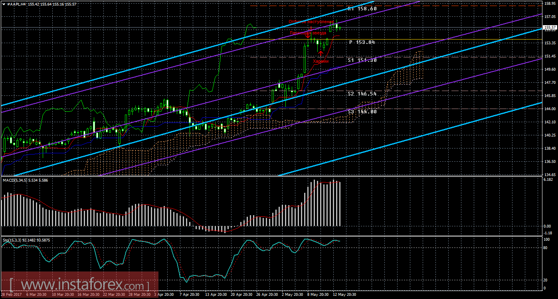Select the Харами pattern label

(321, 61)
